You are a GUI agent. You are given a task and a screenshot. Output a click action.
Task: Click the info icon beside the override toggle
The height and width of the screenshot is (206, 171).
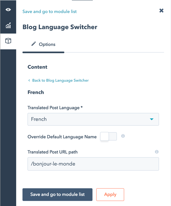pyautogui.click(x=123, y=136)
